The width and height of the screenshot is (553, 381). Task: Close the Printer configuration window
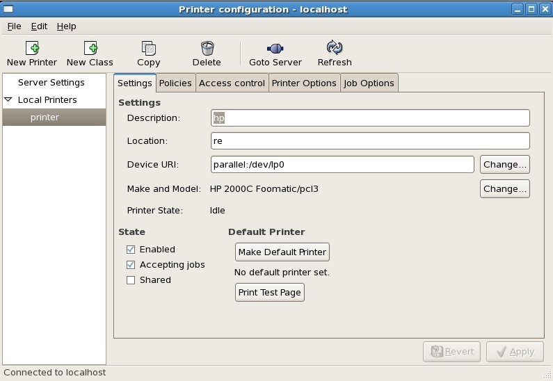(x=545, y=9)
